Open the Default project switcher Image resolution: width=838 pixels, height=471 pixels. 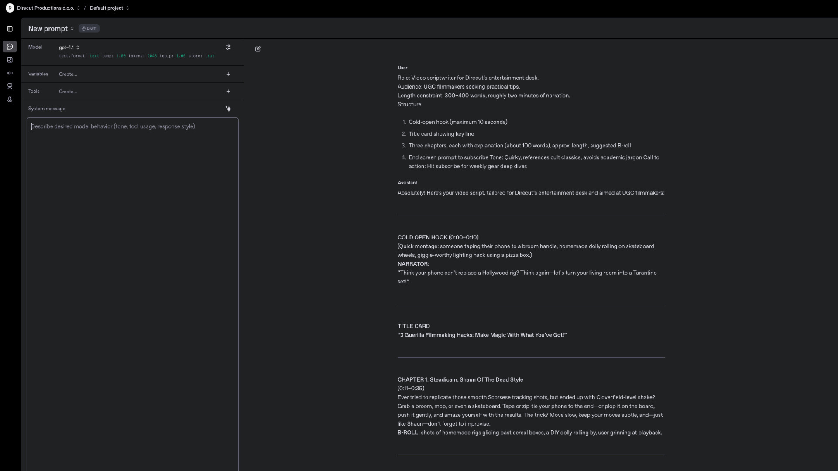[x=110, y=8]
